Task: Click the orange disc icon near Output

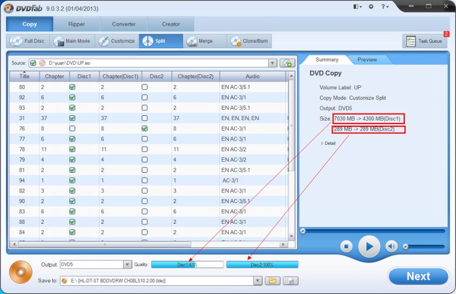Action: point(21,272)
